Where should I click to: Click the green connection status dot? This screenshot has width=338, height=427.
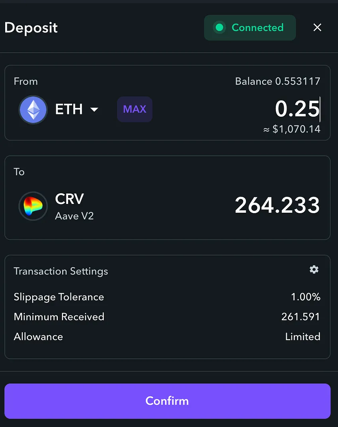pyautogui.click(x=220, y=27)
